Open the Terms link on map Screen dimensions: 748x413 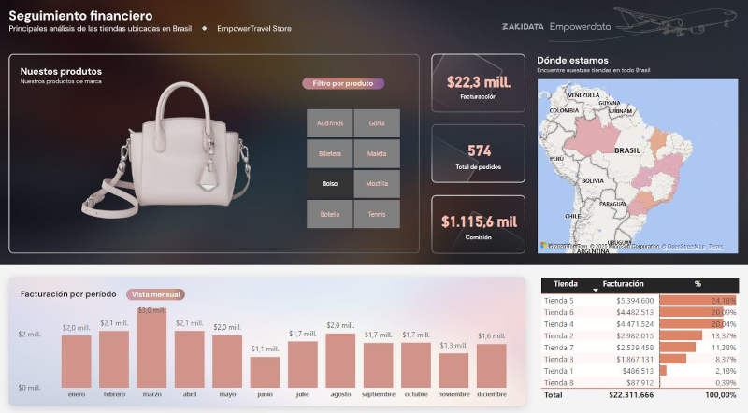[x=716, y=246]
